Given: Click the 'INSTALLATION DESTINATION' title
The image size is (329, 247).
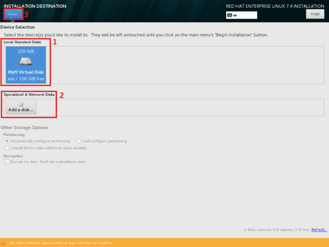Looking at the screenshot, I should pyautogui.click(x=35, y=6).
